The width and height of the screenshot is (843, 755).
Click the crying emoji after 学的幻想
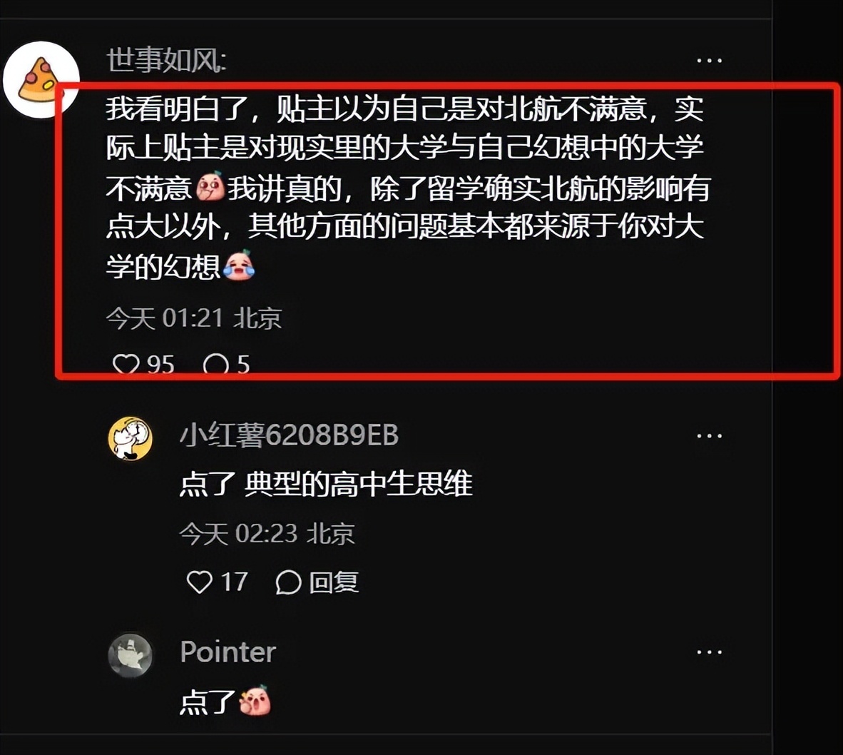pos(239,265)
